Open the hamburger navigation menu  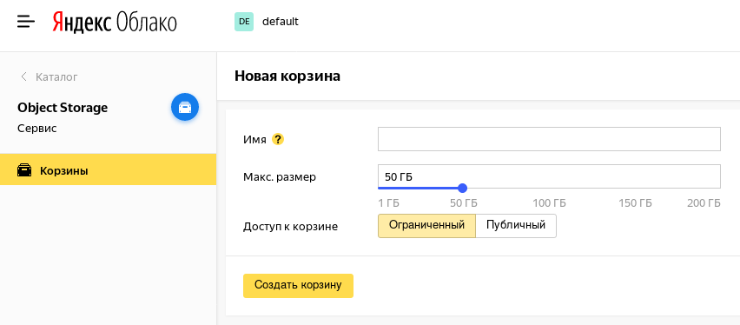[x=26, y=22]
